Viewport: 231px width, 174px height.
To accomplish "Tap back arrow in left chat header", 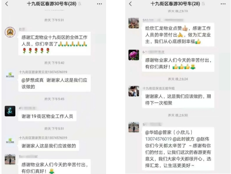I will (7, 4).
